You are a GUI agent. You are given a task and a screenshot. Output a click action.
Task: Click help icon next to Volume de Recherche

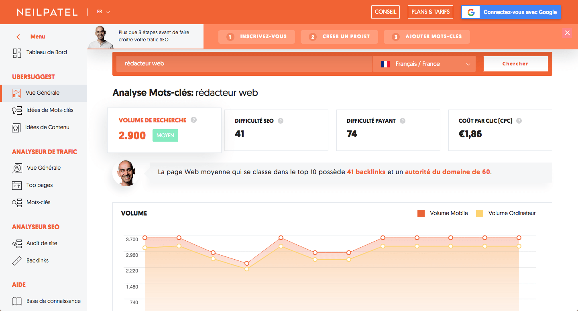tap(194, 120)
